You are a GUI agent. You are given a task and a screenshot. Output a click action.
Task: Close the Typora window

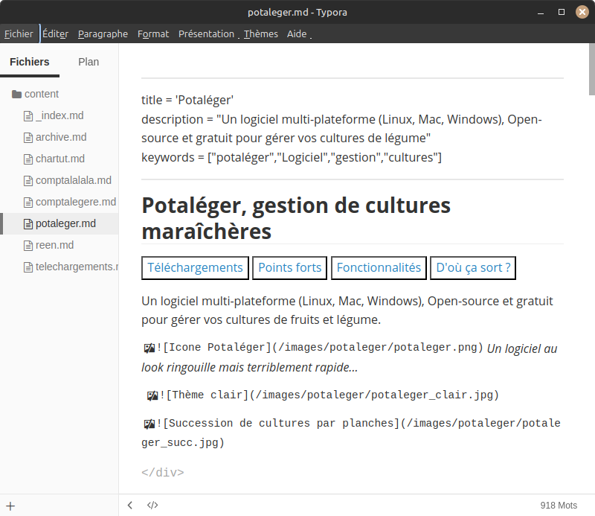click(x=582, y=12)
